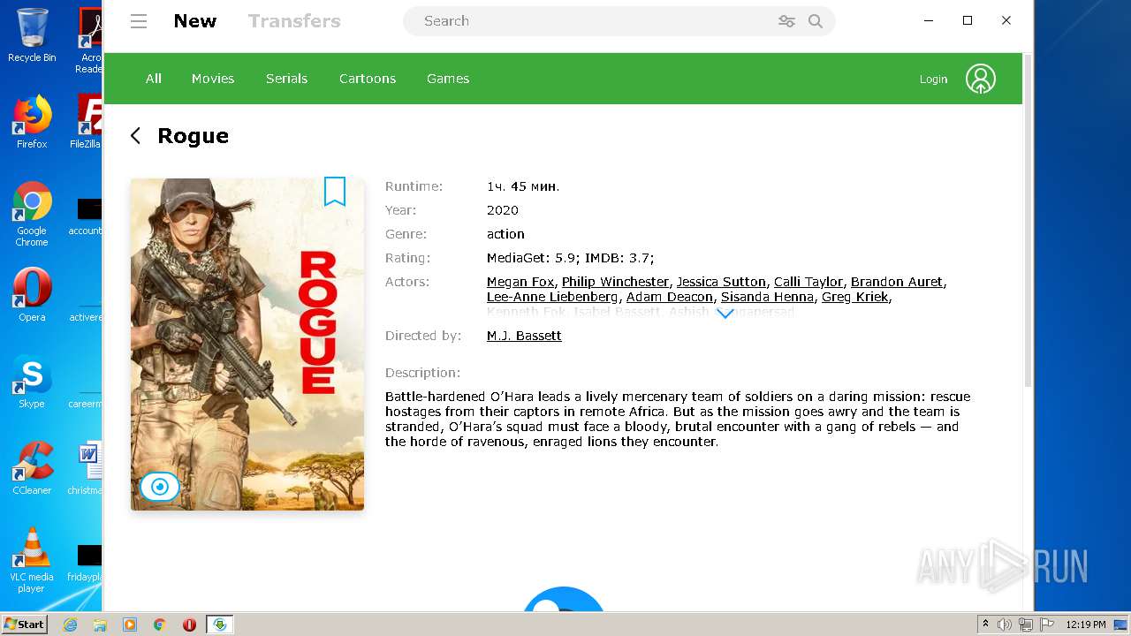Image resolution: width=1131 pixels, height=636 pixels.
Task: Open search filter settings icon
Action: click(x=786, y=21)
